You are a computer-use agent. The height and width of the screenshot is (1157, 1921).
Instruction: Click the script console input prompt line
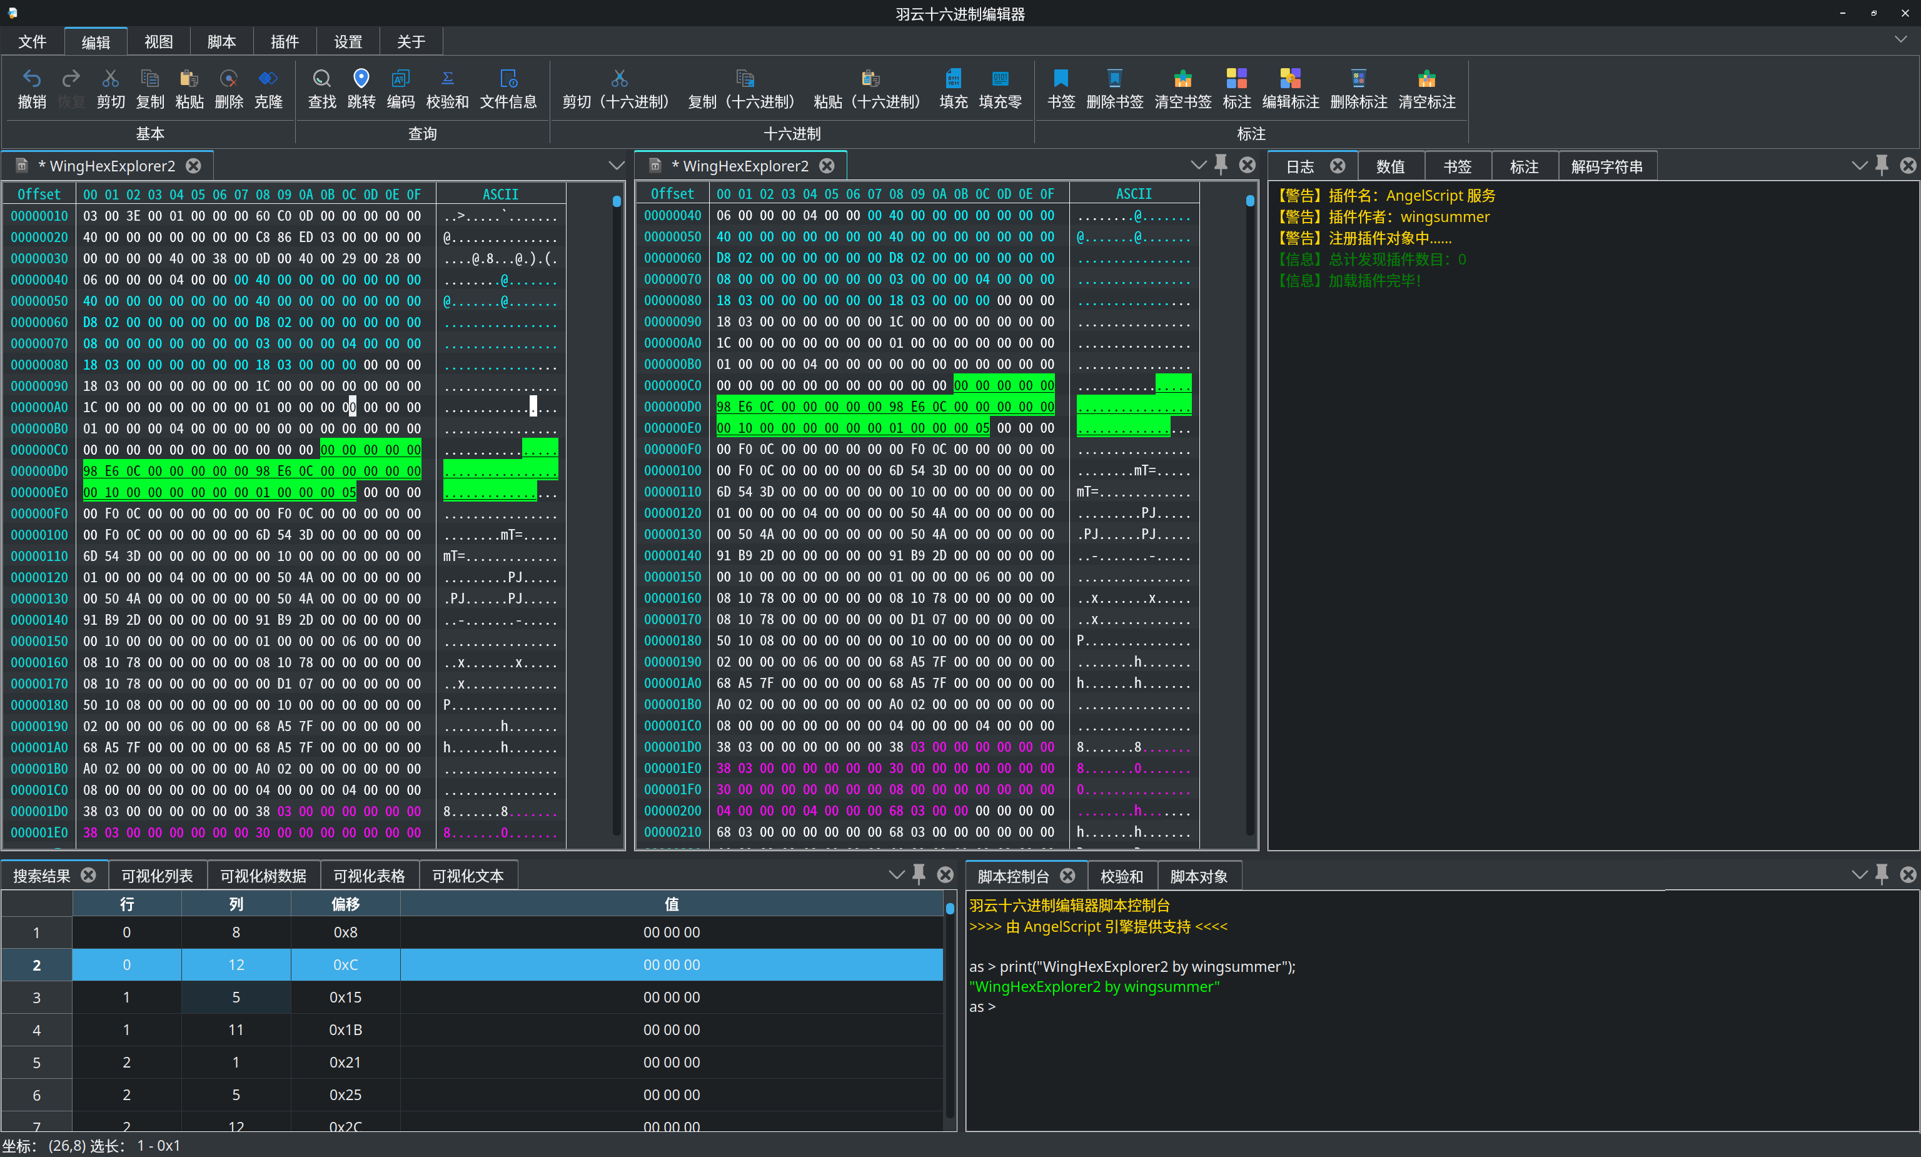pyautogui.click(x=982, y=1006)
